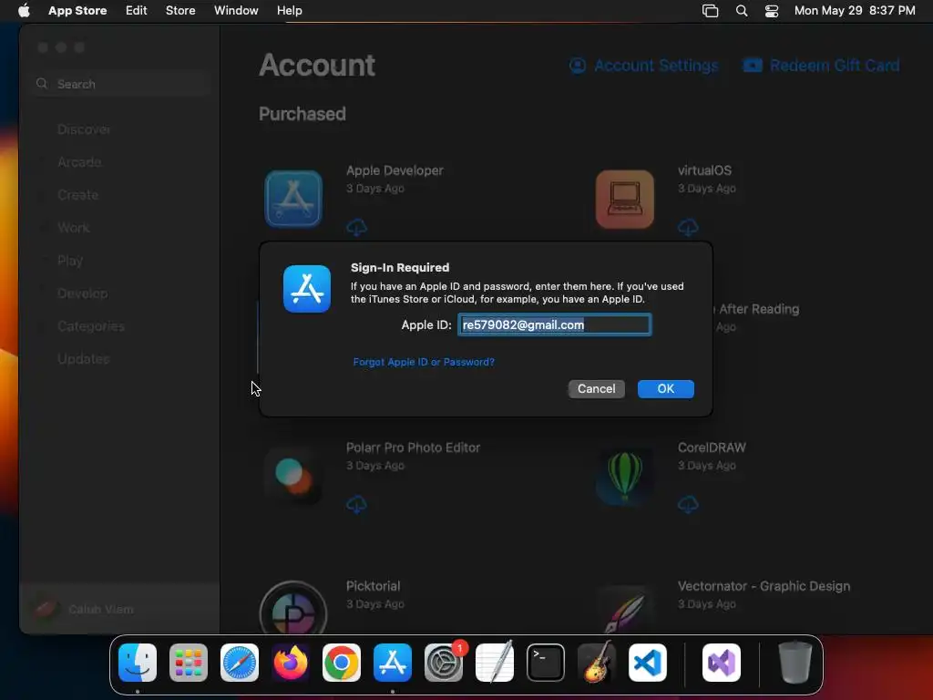The image size is (933, 700).
Task: Open the Store menu
Action: point(180,11)
